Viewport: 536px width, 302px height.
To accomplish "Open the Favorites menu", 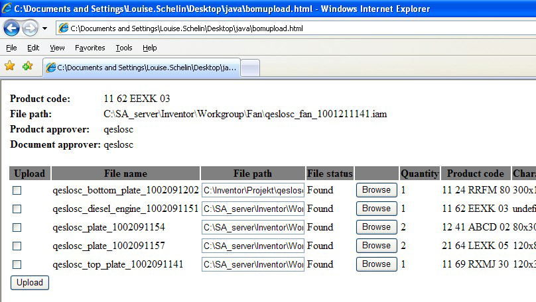I will pos(90,48).
